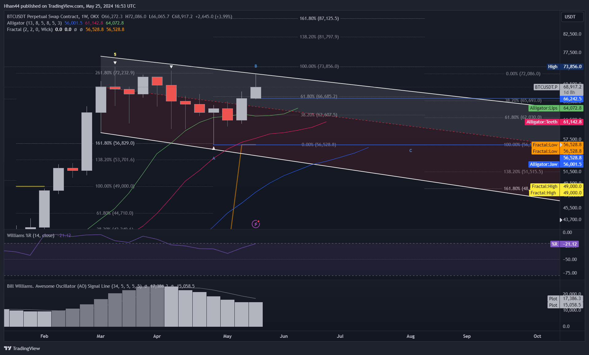Click the Jun label on time axis
This screenshot has width=589, height=355.
284,336
